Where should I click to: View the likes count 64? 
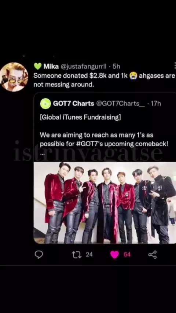tap(127, 254)
